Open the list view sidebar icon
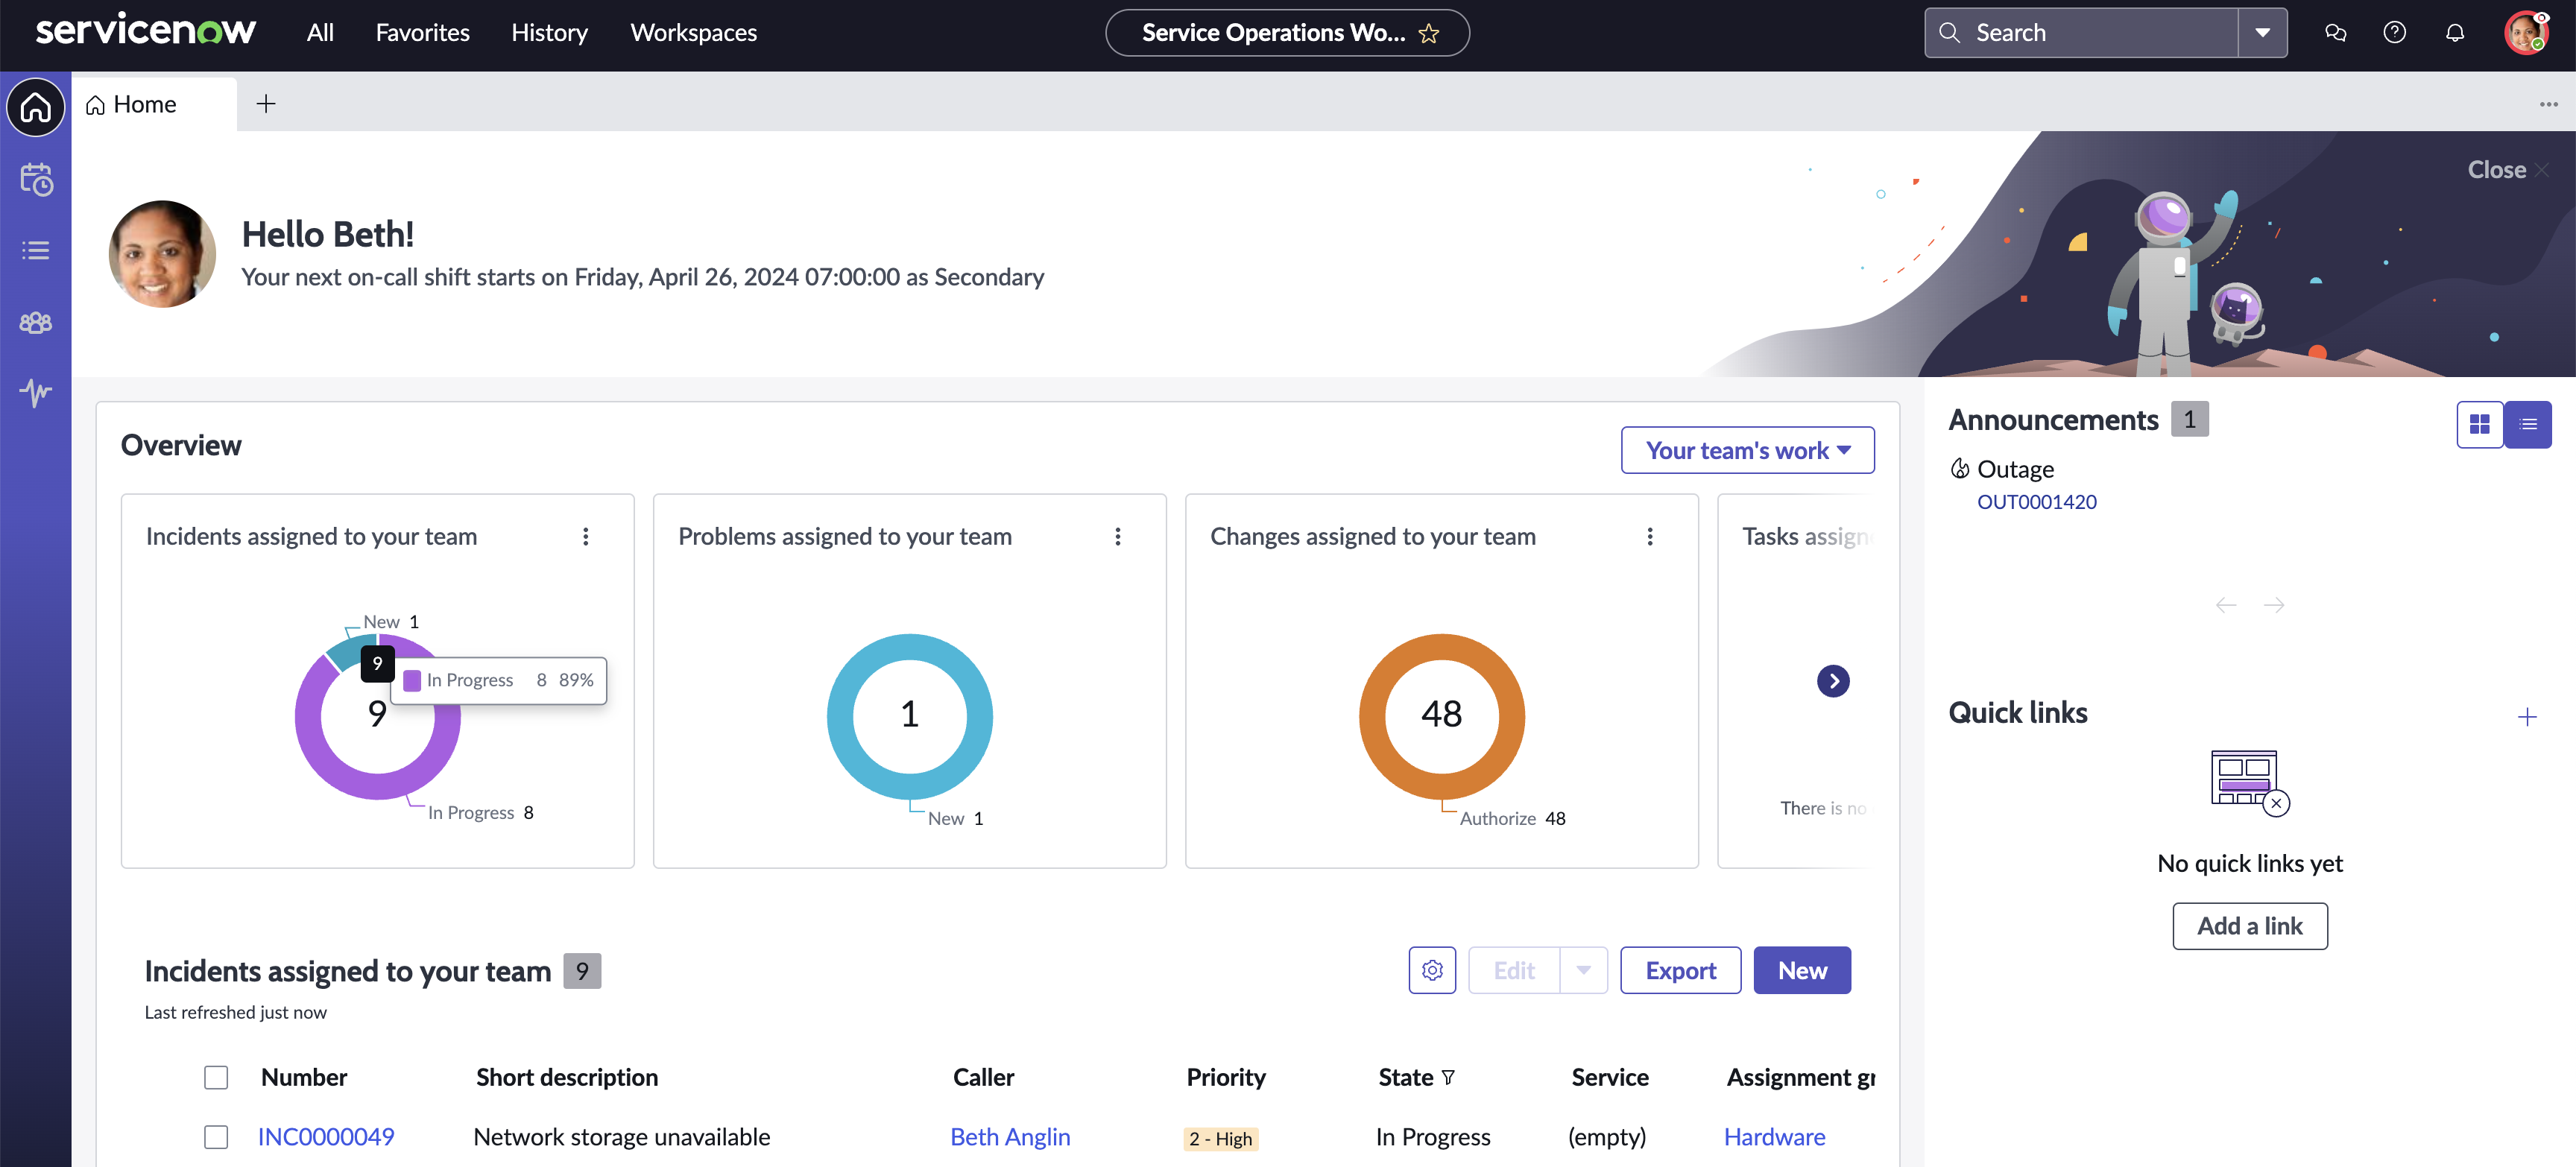This screenshot has height=1167, width=2576. point(36,250)
